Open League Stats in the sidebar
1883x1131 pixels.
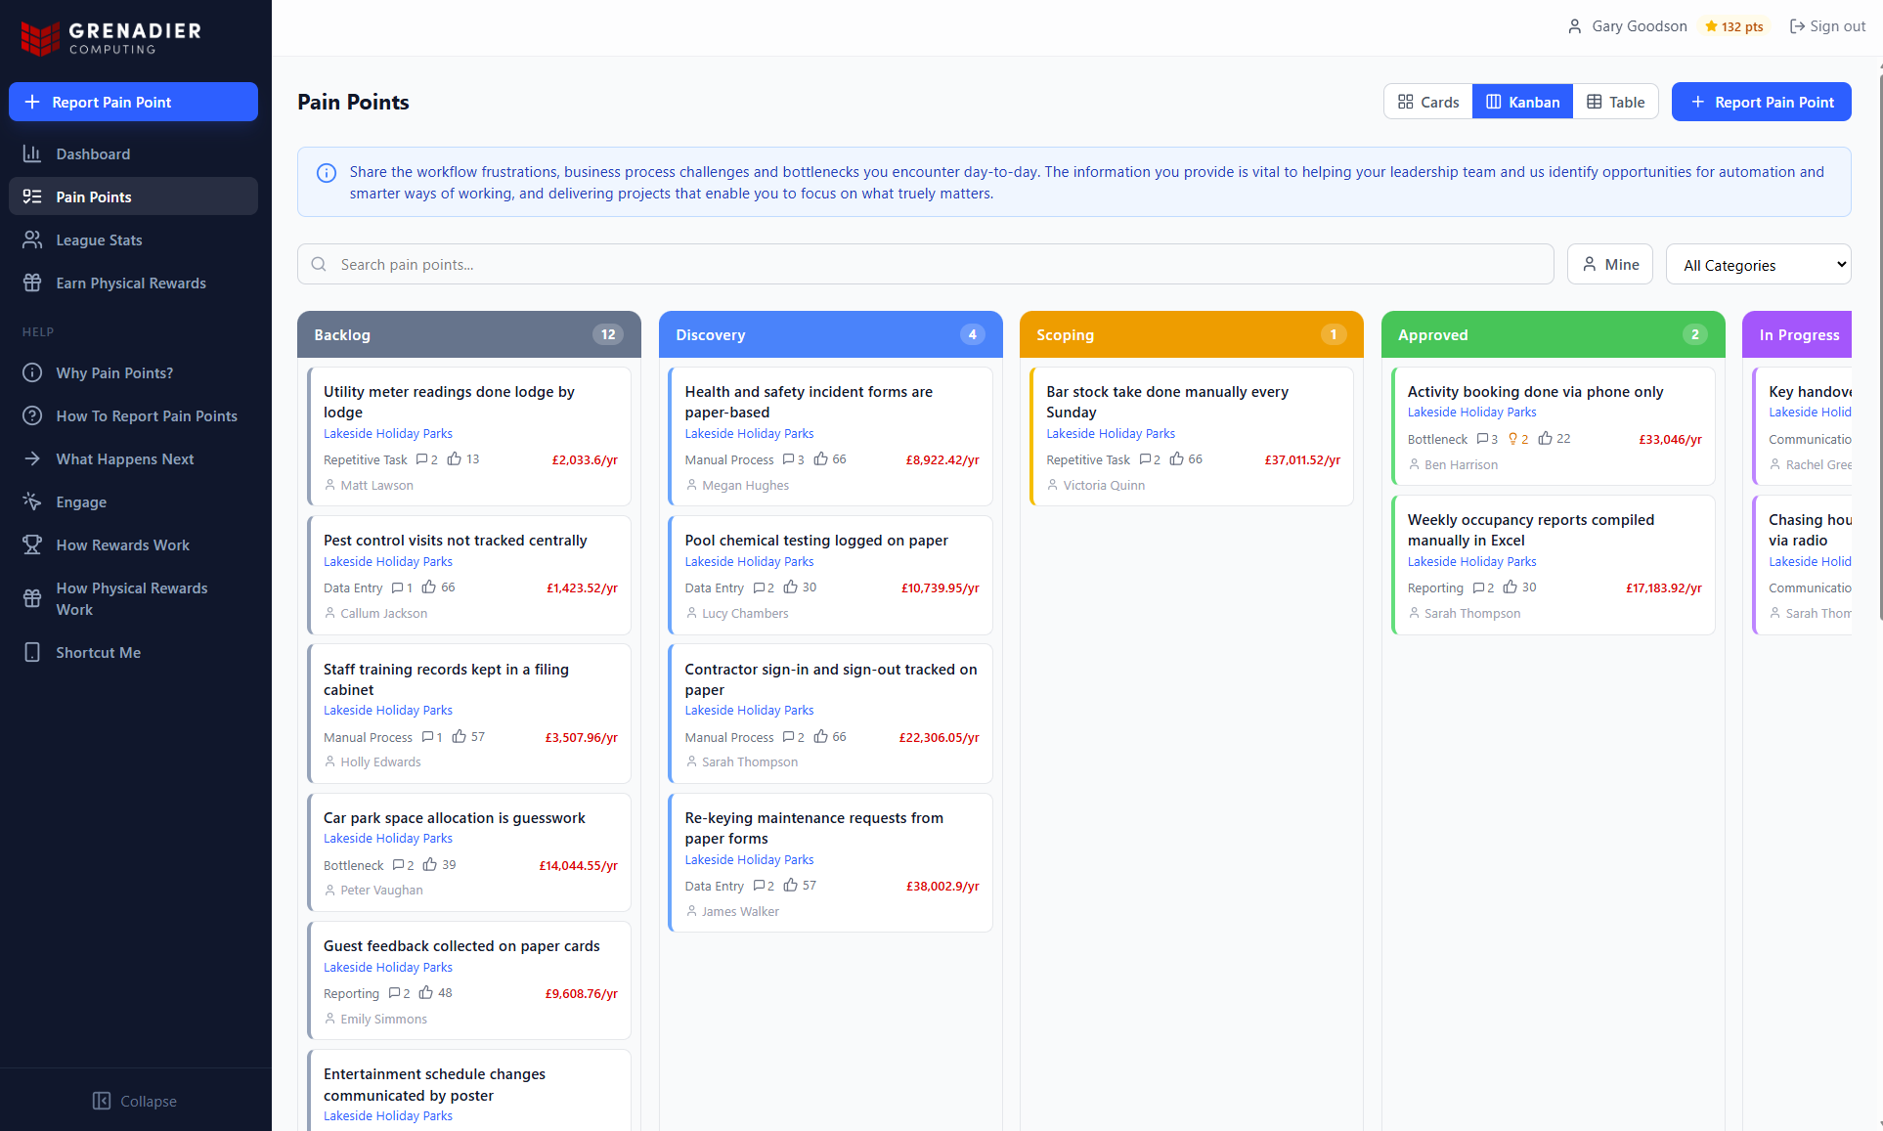coord(98,239)
